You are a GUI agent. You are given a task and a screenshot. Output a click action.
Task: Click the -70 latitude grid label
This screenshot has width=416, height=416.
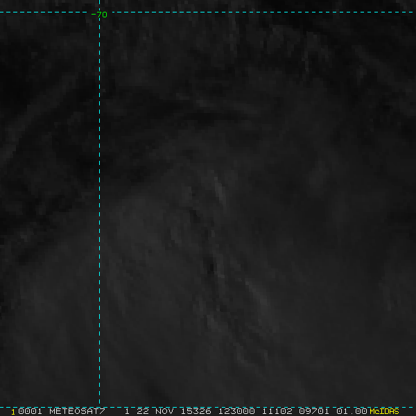coord(99,15)
